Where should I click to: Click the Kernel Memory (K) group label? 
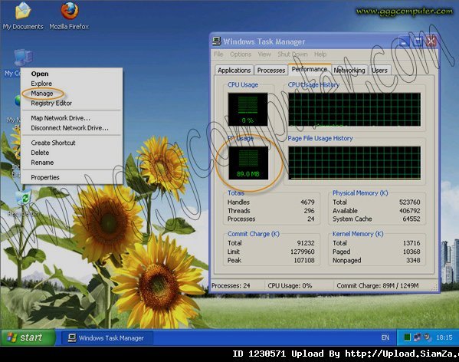pos(358,234)
